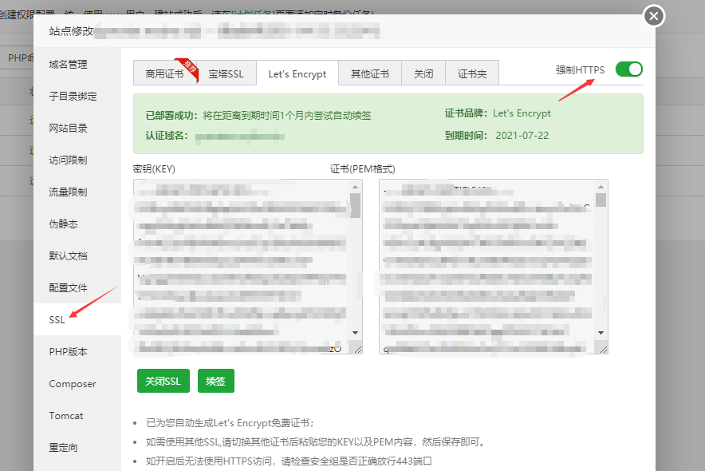The image size is (705, 471).
Task: Click the 关闭 tab
Action: click(x=423, y=73)
